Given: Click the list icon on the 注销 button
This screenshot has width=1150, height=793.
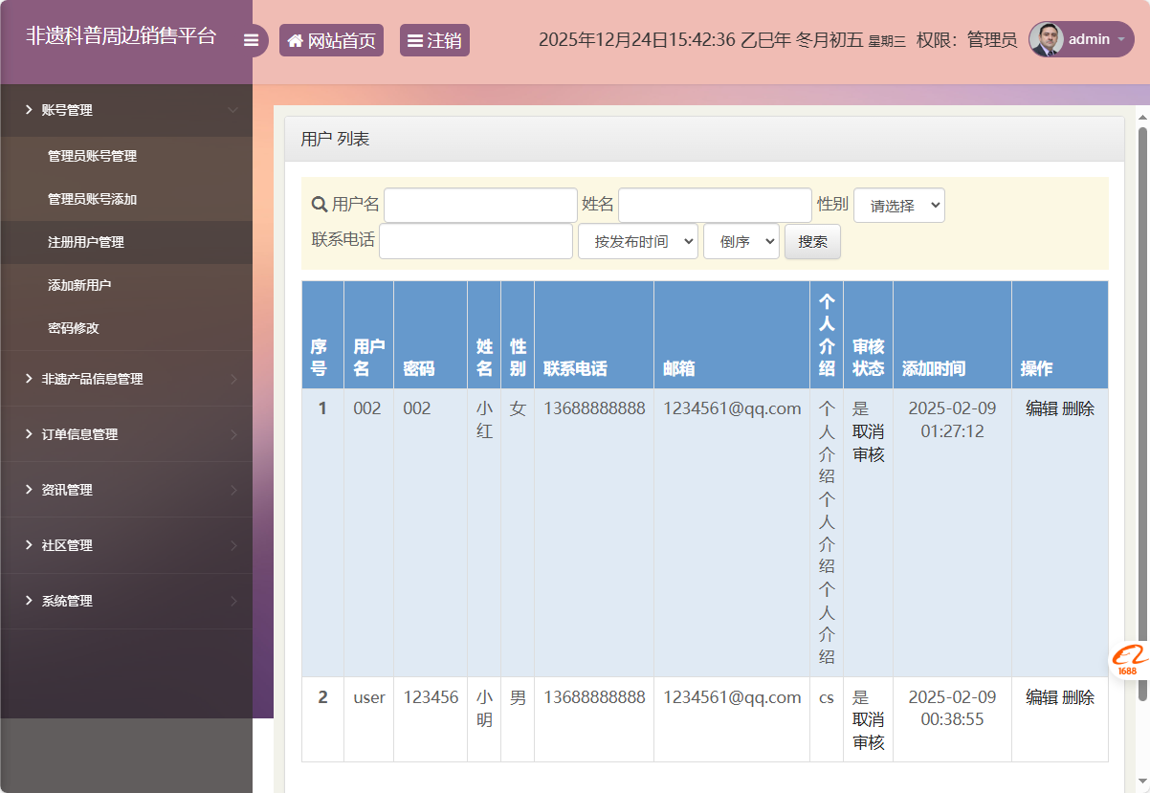Looking at the screenshot, I should coord(414,39).
